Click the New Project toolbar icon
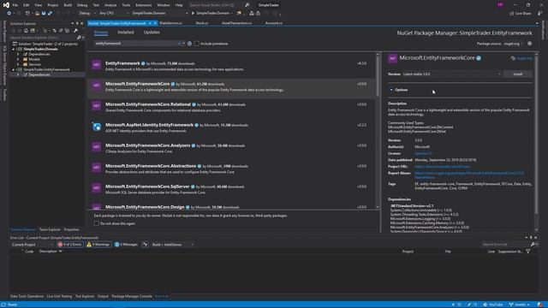548x308 pixels. pos(27,14)
